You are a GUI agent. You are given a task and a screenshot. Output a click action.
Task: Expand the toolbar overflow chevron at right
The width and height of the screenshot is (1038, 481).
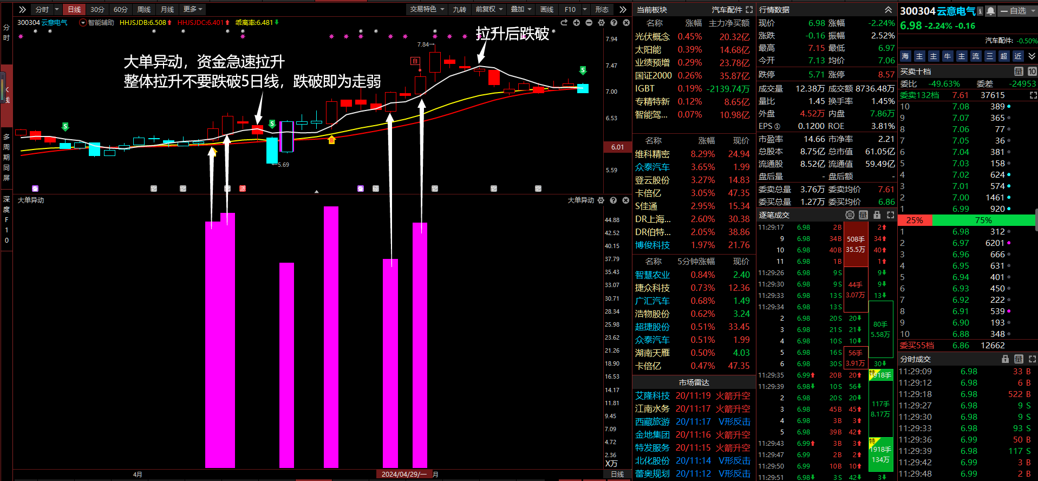pyautogui.click(x=623, y=9)
